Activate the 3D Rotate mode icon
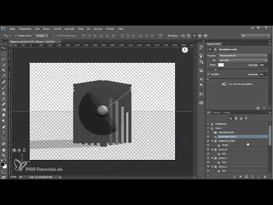273x205 pixels. click(183, 35)
